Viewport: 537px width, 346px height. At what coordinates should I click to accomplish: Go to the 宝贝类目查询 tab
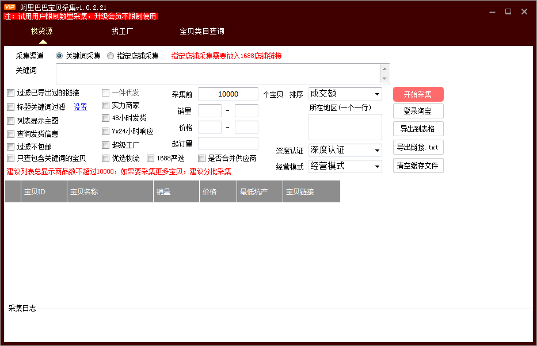(202, 31)
